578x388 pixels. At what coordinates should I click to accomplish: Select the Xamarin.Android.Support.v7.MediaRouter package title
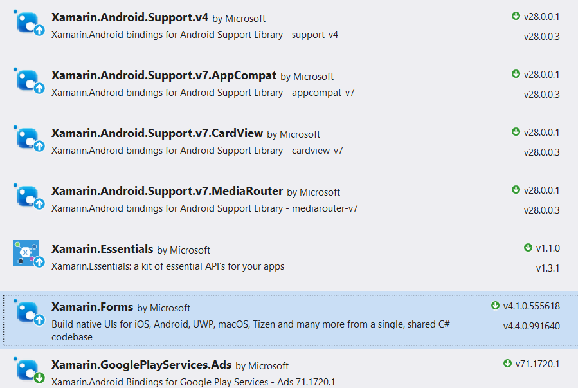167,191
